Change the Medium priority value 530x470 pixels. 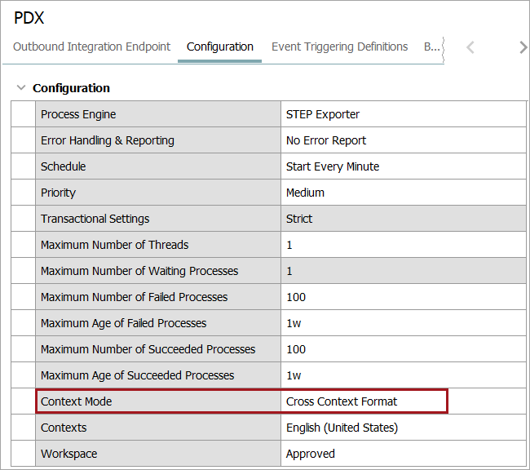(306, 193)
